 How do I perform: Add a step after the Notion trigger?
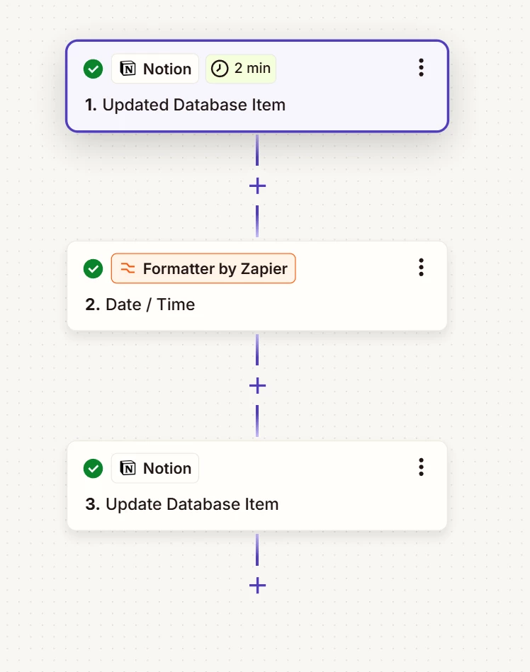click(257, 186)
